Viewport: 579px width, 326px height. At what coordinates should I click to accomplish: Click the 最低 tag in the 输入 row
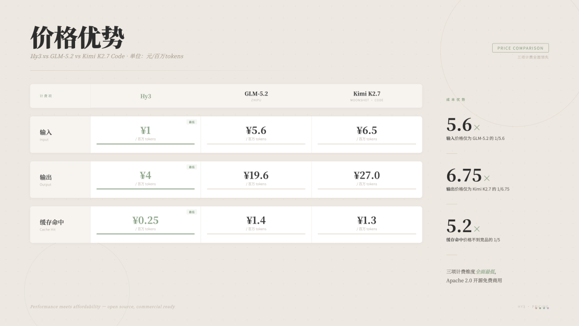coord(191,122)
